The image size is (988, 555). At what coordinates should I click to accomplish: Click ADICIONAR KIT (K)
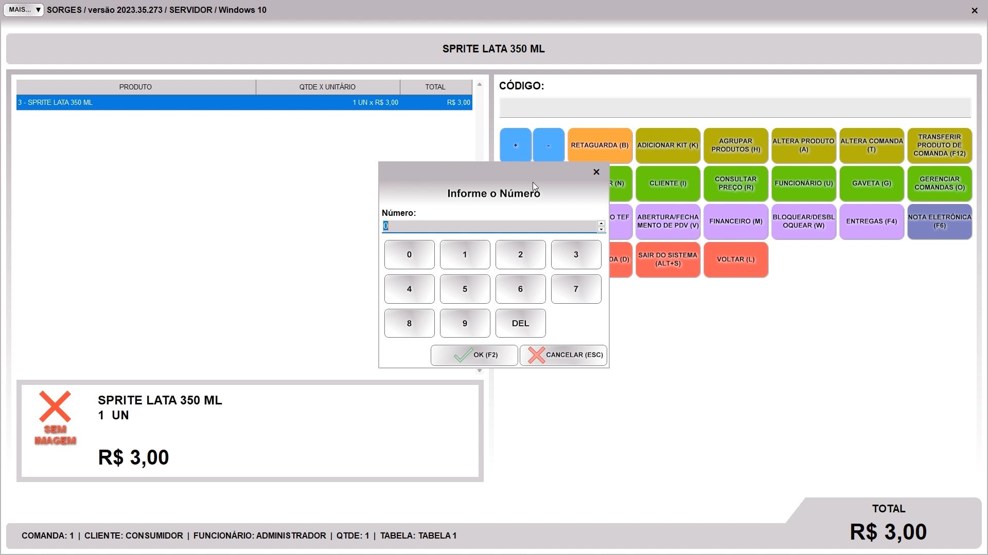tap(667, 145)
